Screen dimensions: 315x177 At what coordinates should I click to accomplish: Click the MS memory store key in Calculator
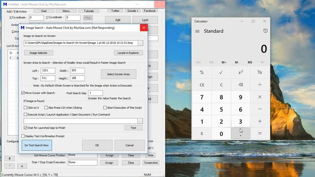click(250, 62)
